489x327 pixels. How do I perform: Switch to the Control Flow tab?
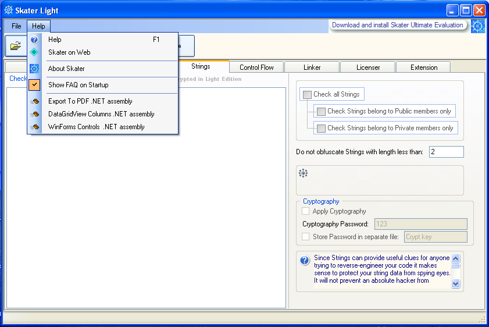pyautogui.click(x=256, y=67)
